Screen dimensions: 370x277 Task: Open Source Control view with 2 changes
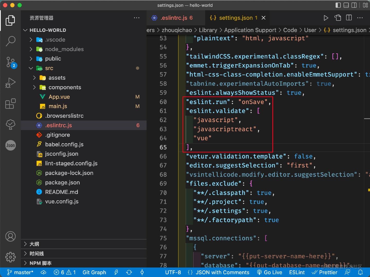point(10,62)
